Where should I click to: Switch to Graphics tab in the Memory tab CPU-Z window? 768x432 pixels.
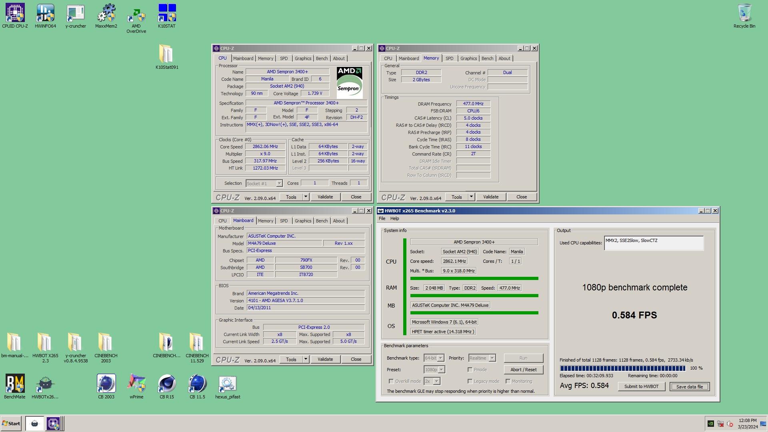point(468,58)
